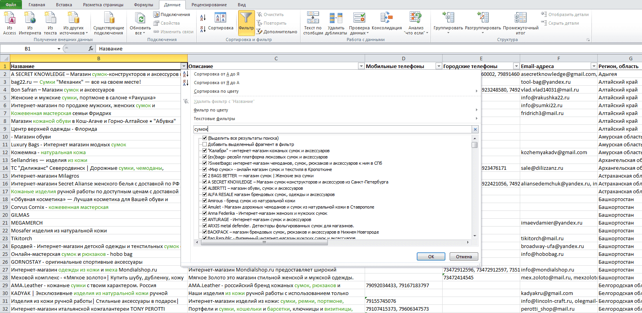
Task: Sort descending with the Я-A ribbon icon
Action: pyautogui.click(x=203, y=29)
